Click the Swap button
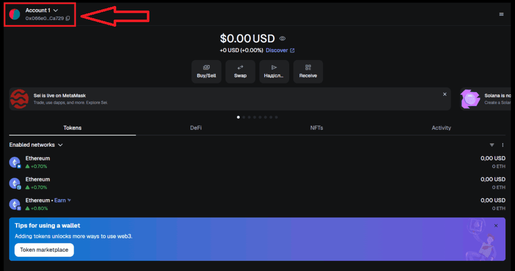 (240, 71)
